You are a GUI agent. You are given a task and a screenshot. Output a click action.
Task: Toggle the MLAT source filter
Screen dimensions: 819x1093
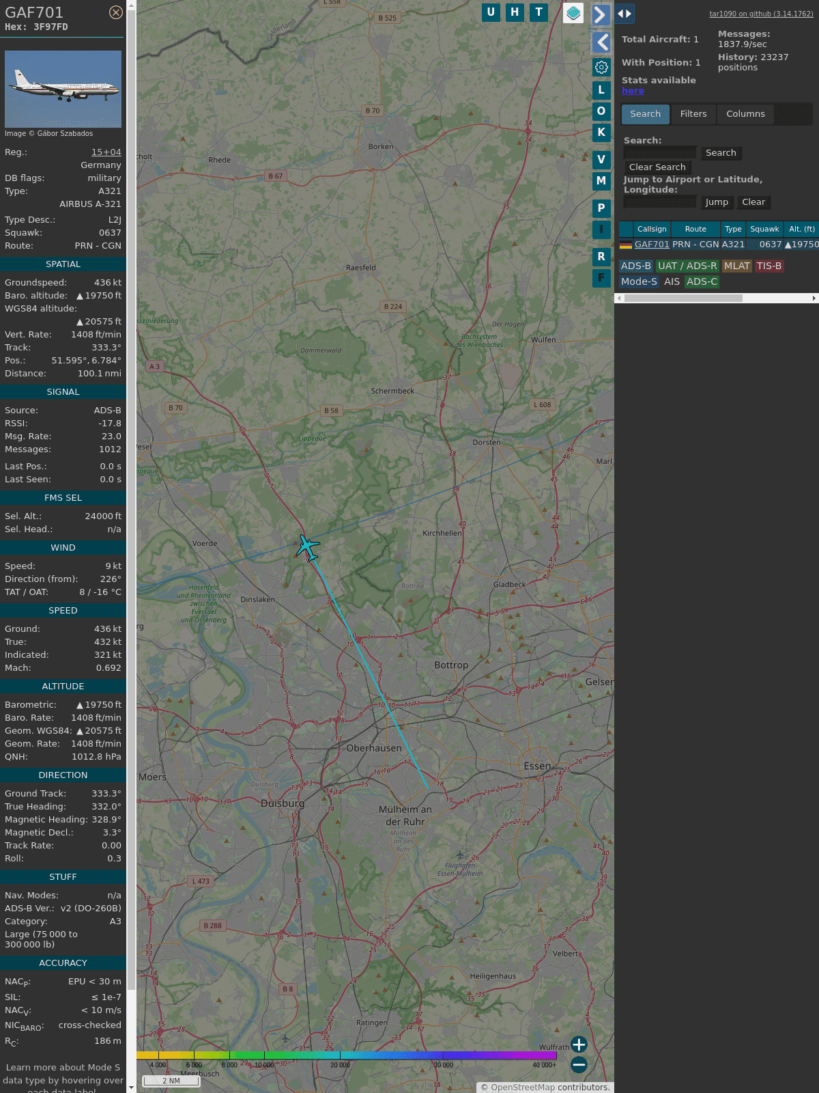click(x=736, y=266)
